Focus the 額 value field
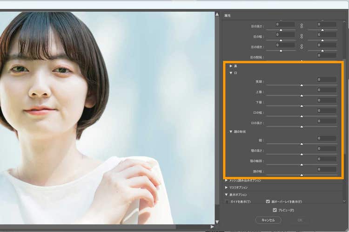349x232 pixels. pyautogui.click(x=327, y=138)
